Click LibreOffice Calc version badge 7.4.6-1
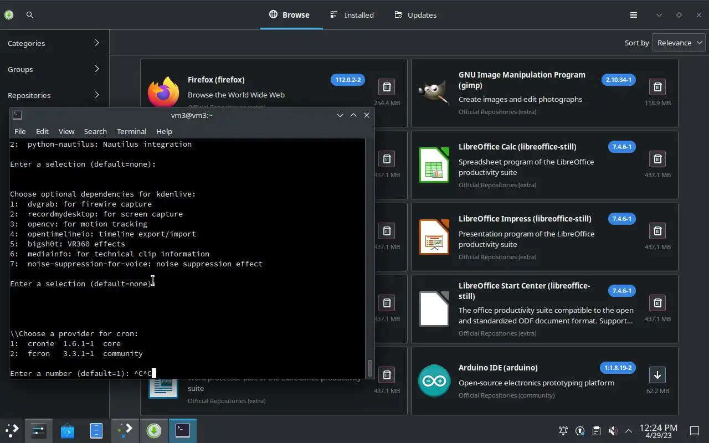Image resolution: width=709 pixels, height=443 pixels. [x=621, y=147]
